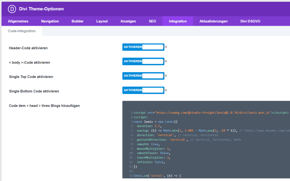Click the 'infinite: false' code line
Viewport: 290px width, 181px height.
151,162
